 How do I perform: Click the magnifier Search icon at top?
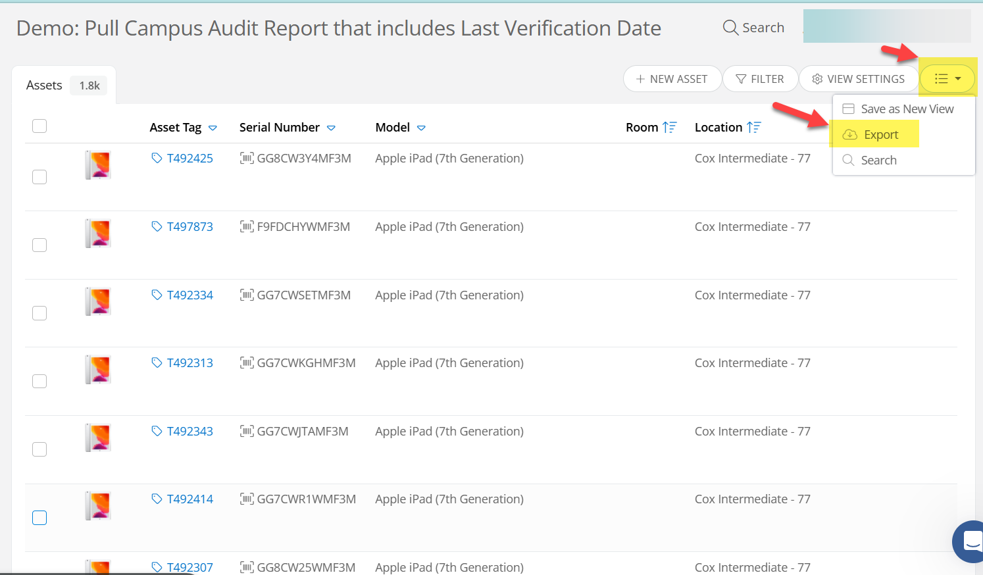[730, 28]
